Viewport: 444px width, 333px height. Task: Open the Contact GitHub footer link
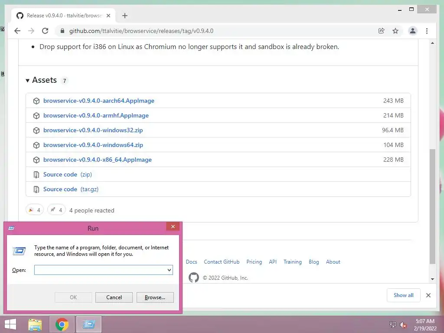coord(222,262)
